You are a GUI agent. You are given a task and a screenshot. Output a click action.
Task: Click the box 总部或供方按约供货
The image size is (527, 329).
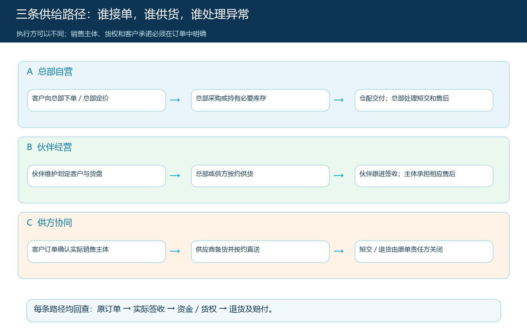pos(260,176)
